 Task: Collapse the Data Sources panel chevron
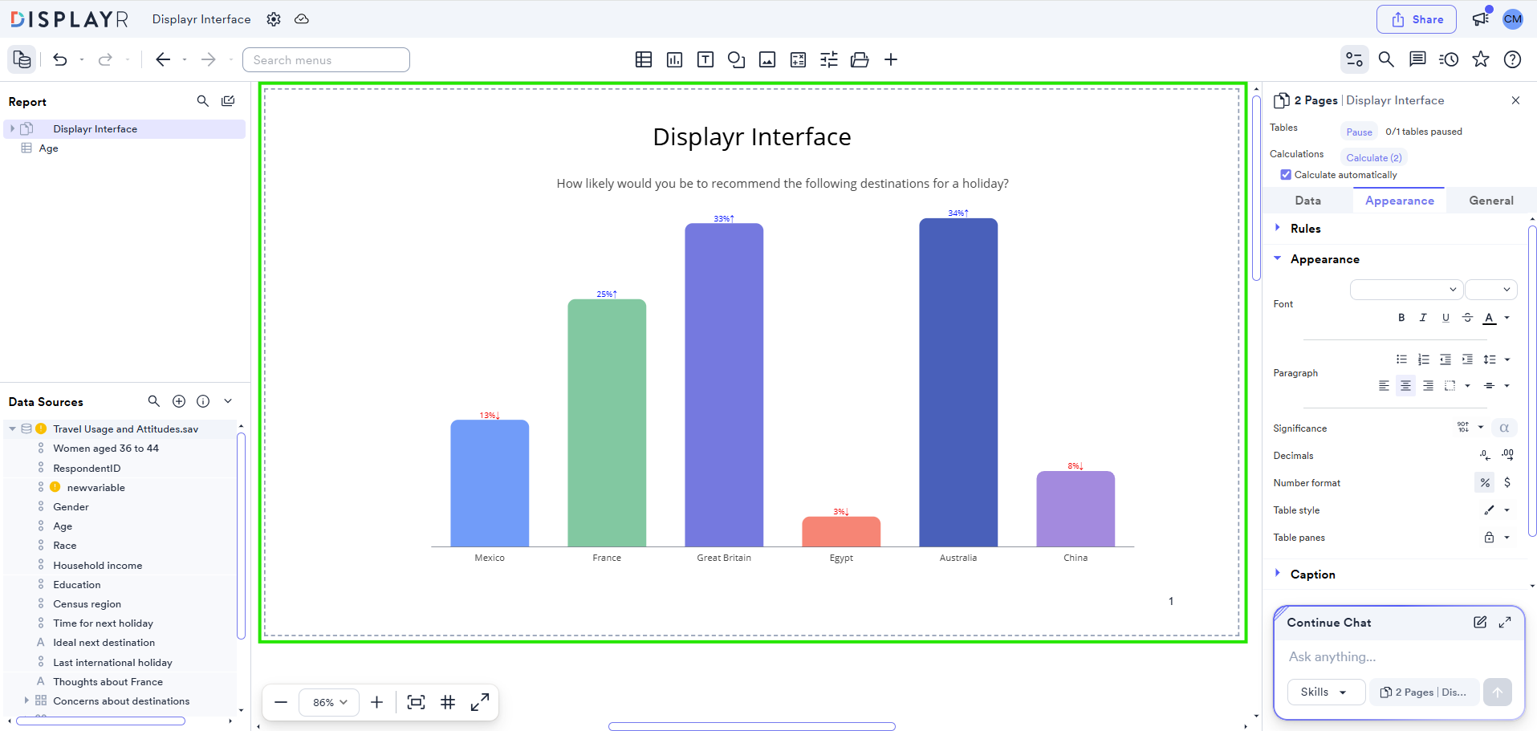coord(228,401)
